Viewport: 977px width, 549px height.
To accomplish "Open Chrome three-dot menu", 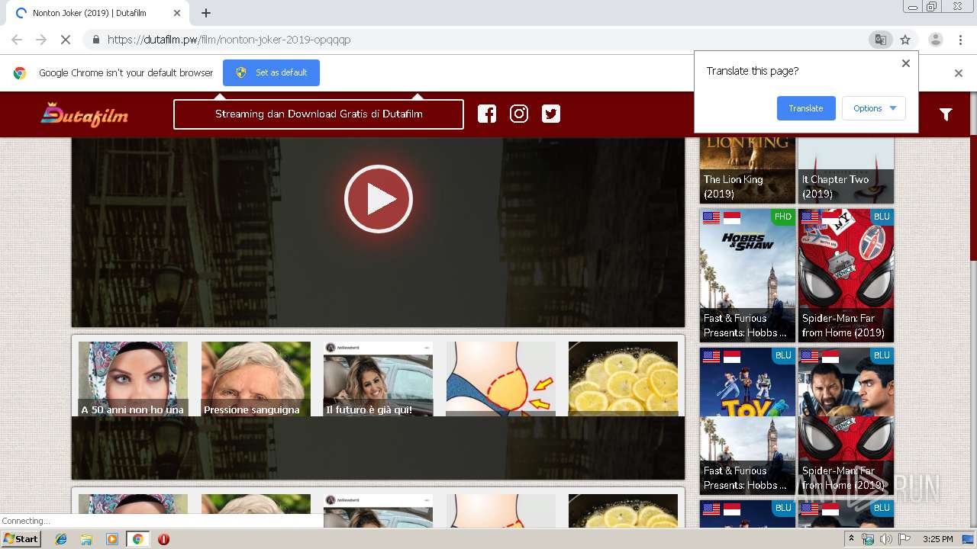I will coord(960,40).
